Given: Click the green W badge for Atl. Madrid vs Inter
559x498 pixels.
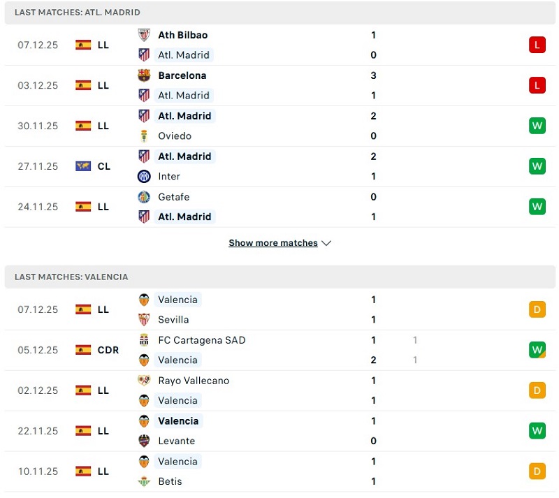Looking at the screenshot, I should (537, 166).
